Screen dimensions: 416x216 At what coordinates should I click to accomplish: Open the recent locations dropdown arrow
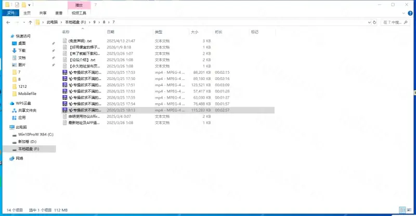coord(24,22)
